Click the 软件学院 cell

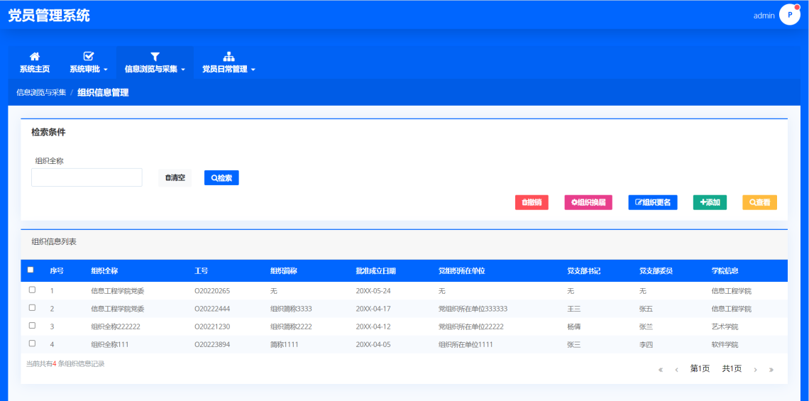(x=725, y=344)
